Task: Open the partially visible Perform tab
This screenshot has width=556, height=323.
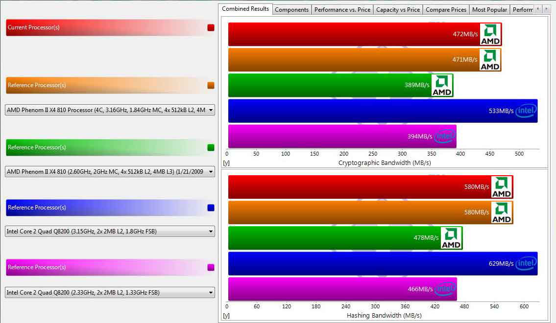Action: [523, 10]
